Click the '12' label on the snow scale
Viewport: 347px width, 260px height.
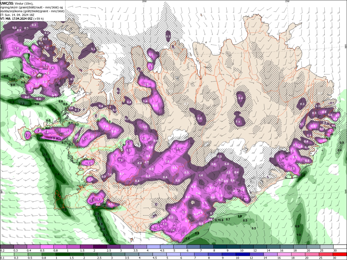coord(255,251)
